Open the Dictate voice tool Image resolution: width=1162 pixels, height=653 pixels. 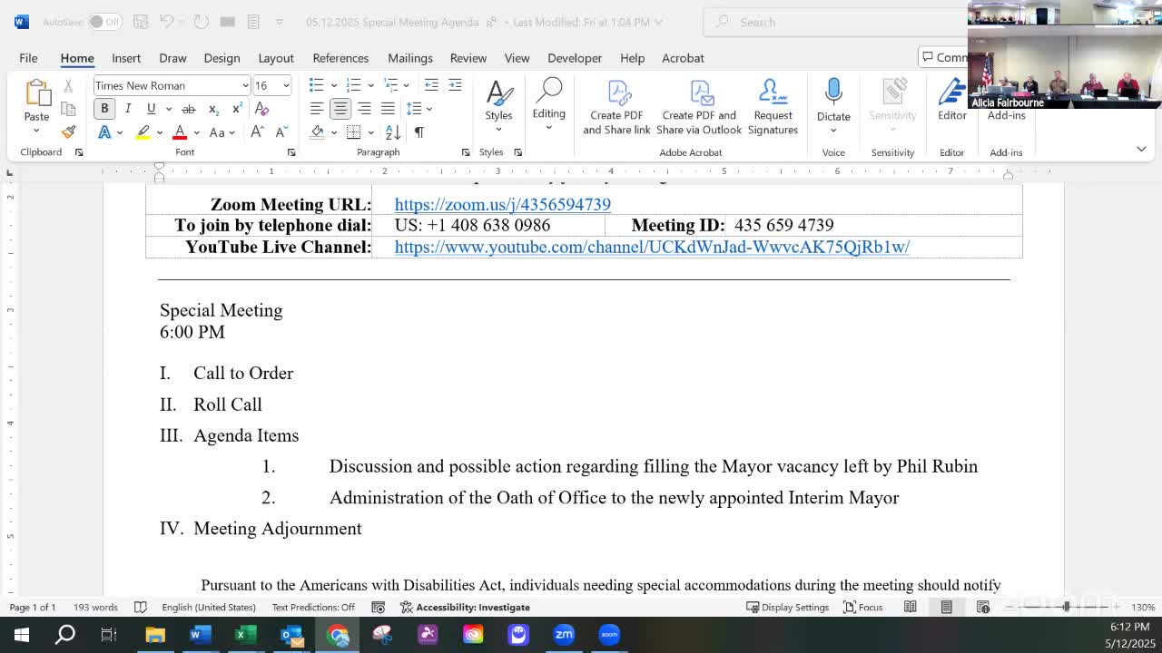click(832, 100)
